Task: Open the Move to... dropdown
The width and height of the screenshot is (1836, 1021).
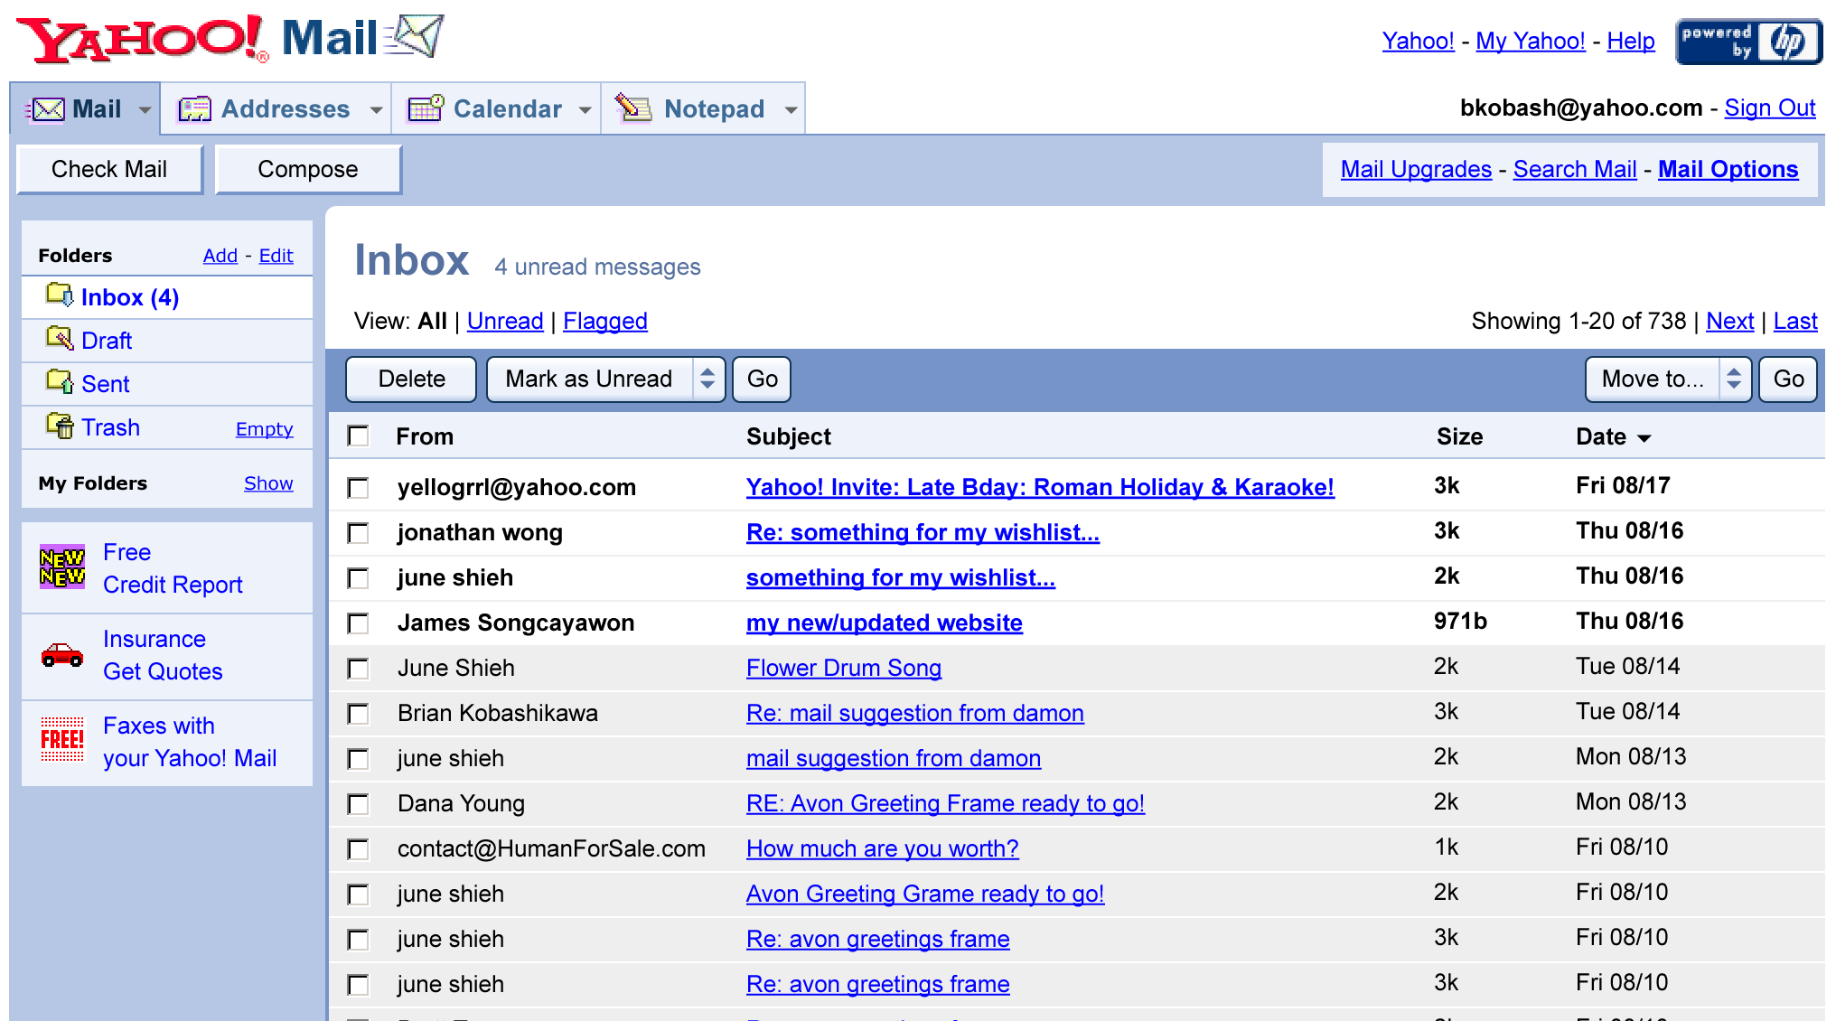Action: tap(1668, 379)
